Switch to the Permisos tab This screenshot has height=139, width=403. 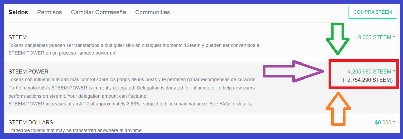pyautogui.click(x=50, y=12)
